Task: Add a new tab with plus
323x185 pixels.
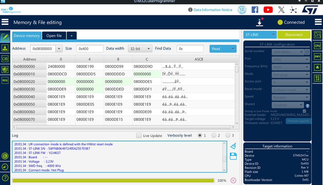Action: click(71, 36)
